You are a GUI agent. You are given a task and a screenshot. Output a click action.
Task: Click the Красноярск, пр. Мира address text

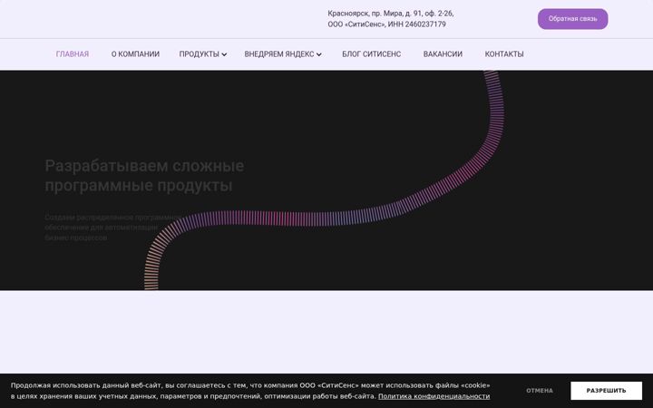391,14
